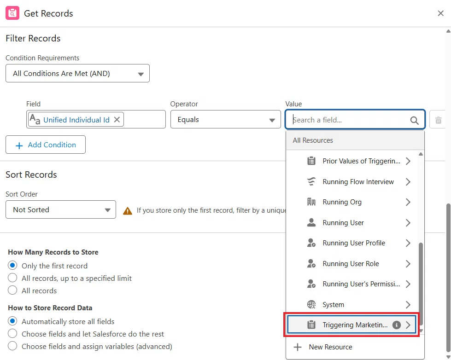The image size is (451, 360).
Task: Expand the System chevron
Action: click(408, 304)
